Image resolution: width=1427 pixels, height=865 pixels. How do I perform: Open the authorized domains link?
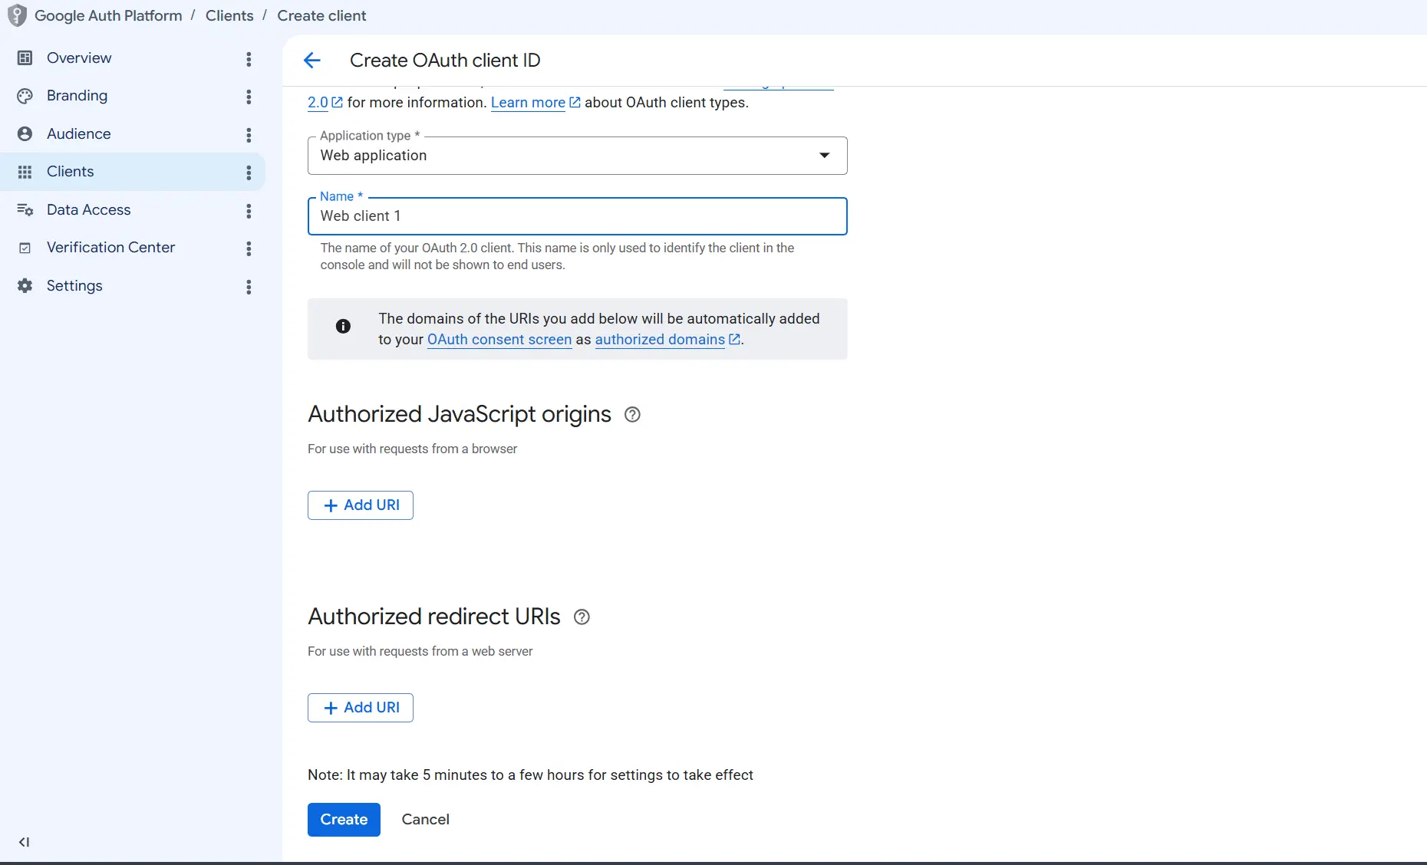coord(660,340)
